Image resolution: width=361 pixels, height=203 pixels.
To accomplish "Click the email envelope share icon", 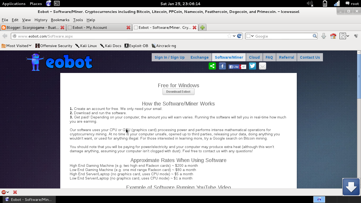I will click(262, 66).
